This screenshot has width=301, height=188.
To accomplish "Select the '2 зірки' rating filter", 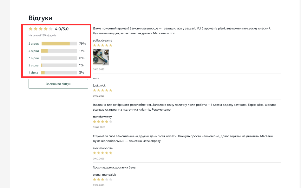I will point(34,65).
